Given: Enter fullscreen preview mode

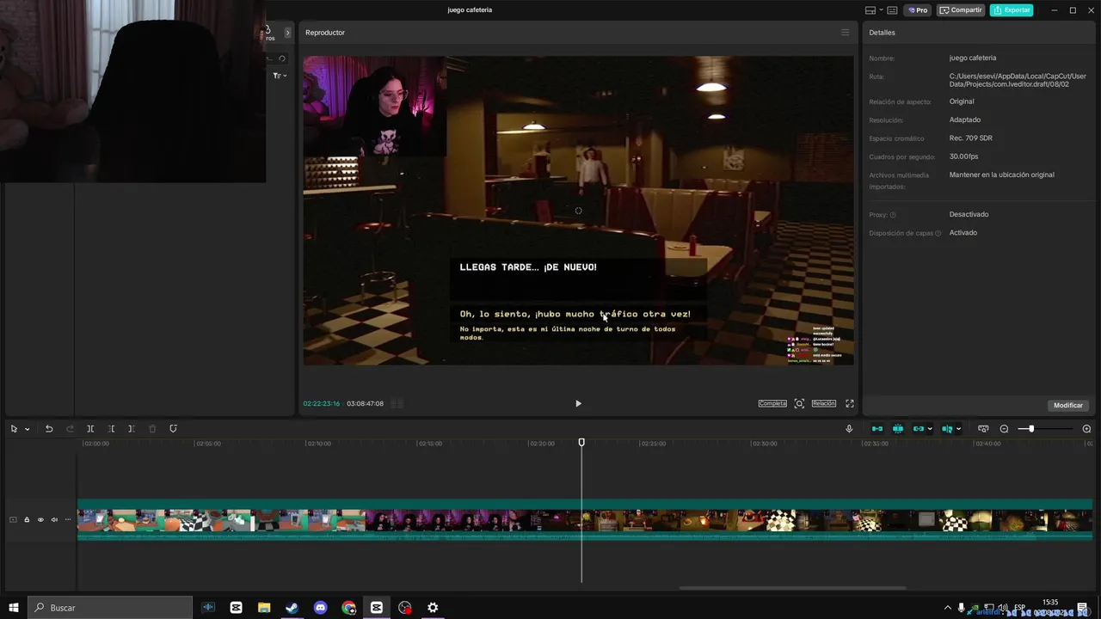Looking at the screenshot, I should click(x=850, y=403).
